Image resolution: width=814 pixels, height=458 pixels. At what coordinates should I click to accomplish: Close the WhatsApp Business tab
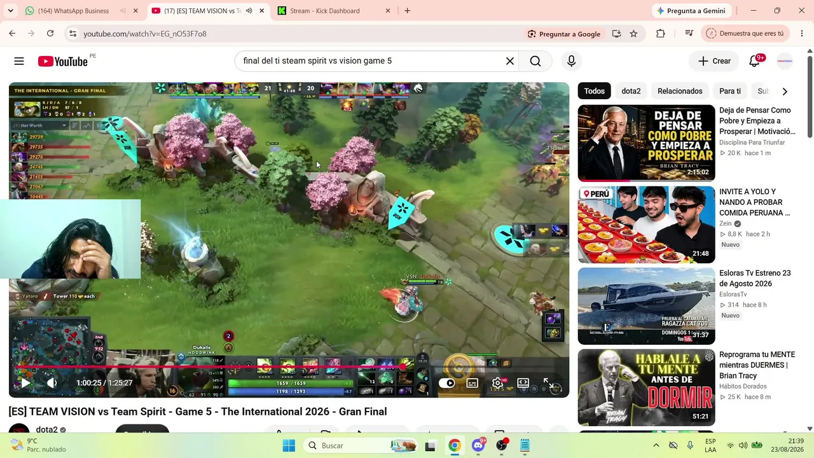click(135, 11)
